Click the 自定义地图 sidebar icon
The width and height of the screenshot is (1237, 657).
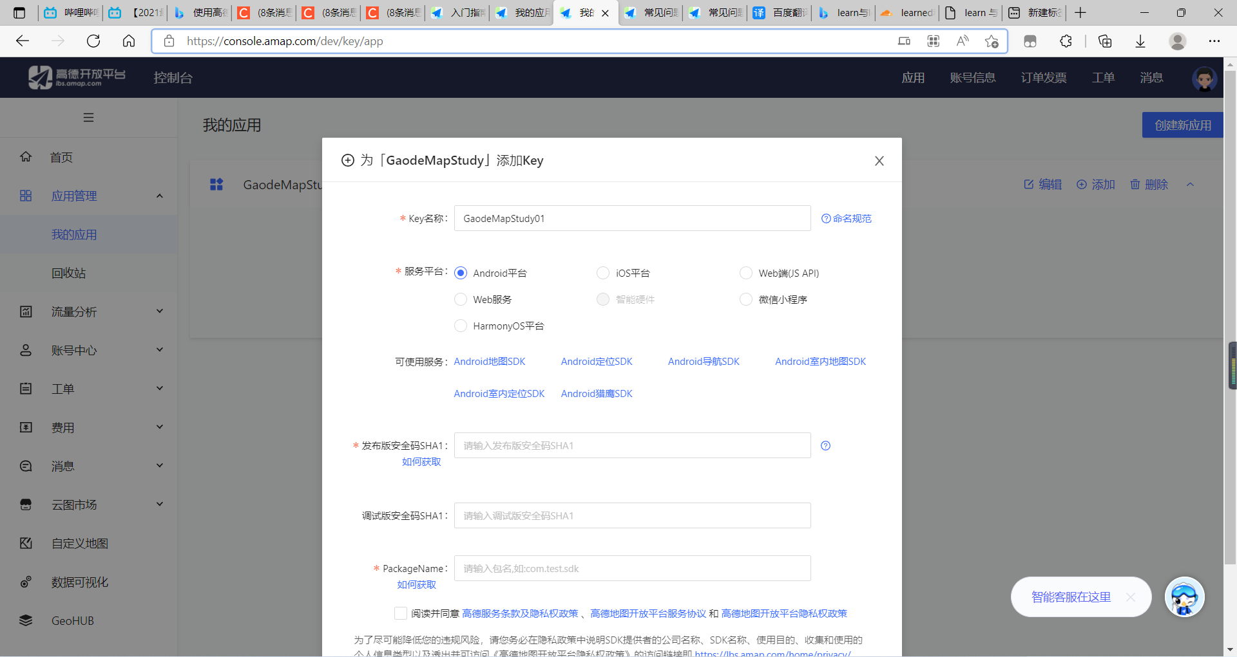pos(26,543)
